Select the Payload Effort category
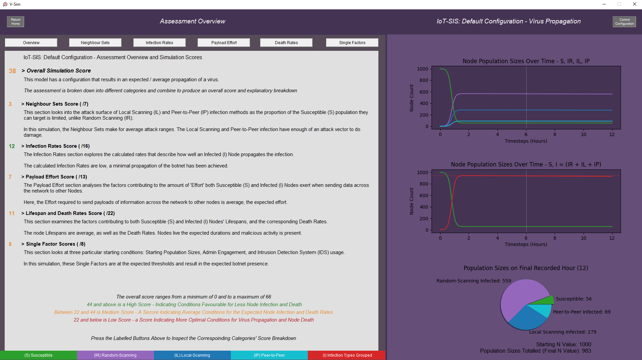 tap(223, 42)
